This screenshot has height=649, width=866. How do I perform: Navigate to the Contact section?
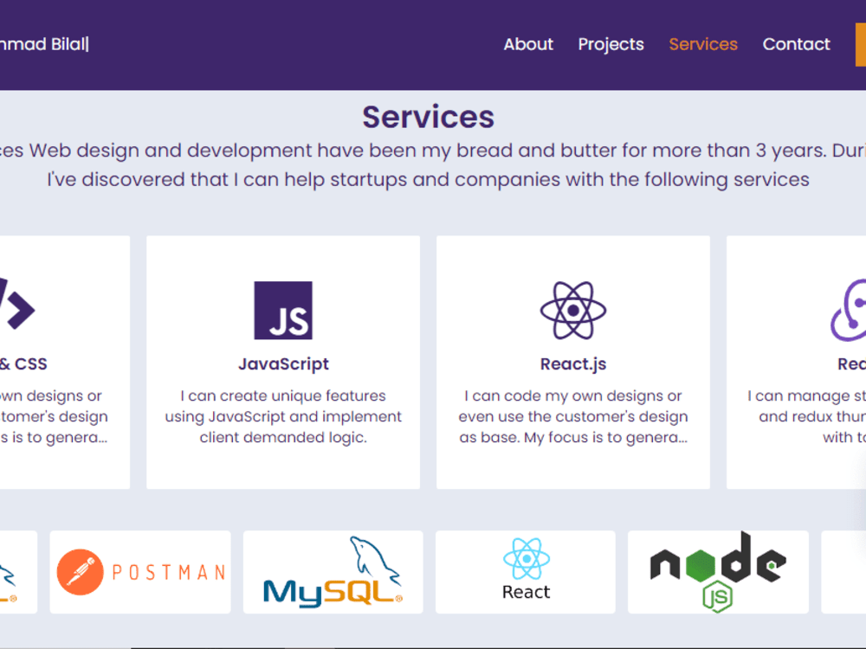tap(796, 44)
